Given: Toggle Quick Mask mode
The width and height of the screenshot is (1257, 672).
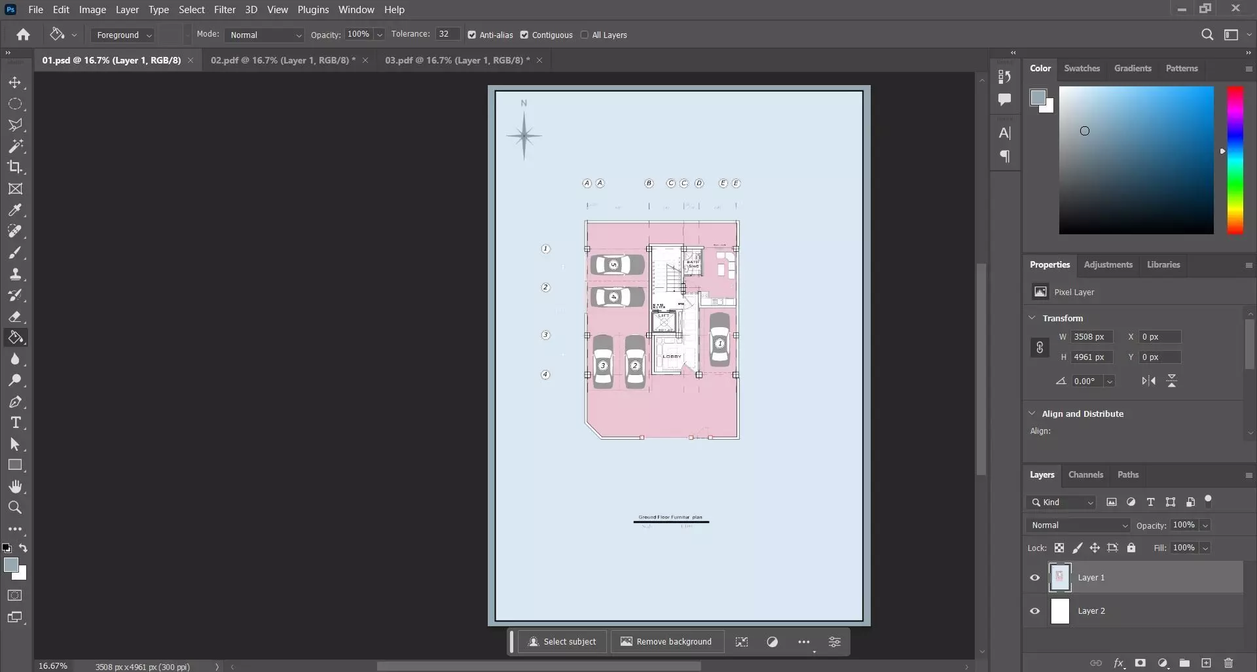Looking at the screenshot, I should coord(15,595).
